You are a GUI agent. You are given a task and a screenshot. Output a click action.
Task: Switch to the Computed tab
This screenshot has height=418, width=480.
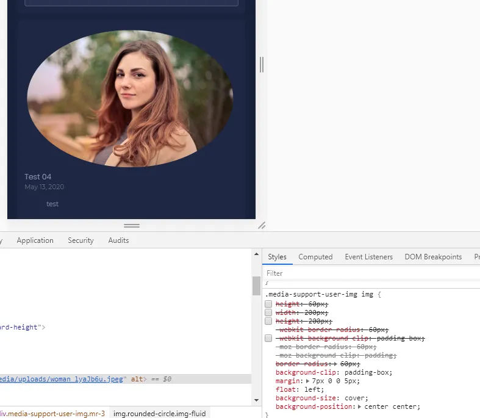pos(315,257)
